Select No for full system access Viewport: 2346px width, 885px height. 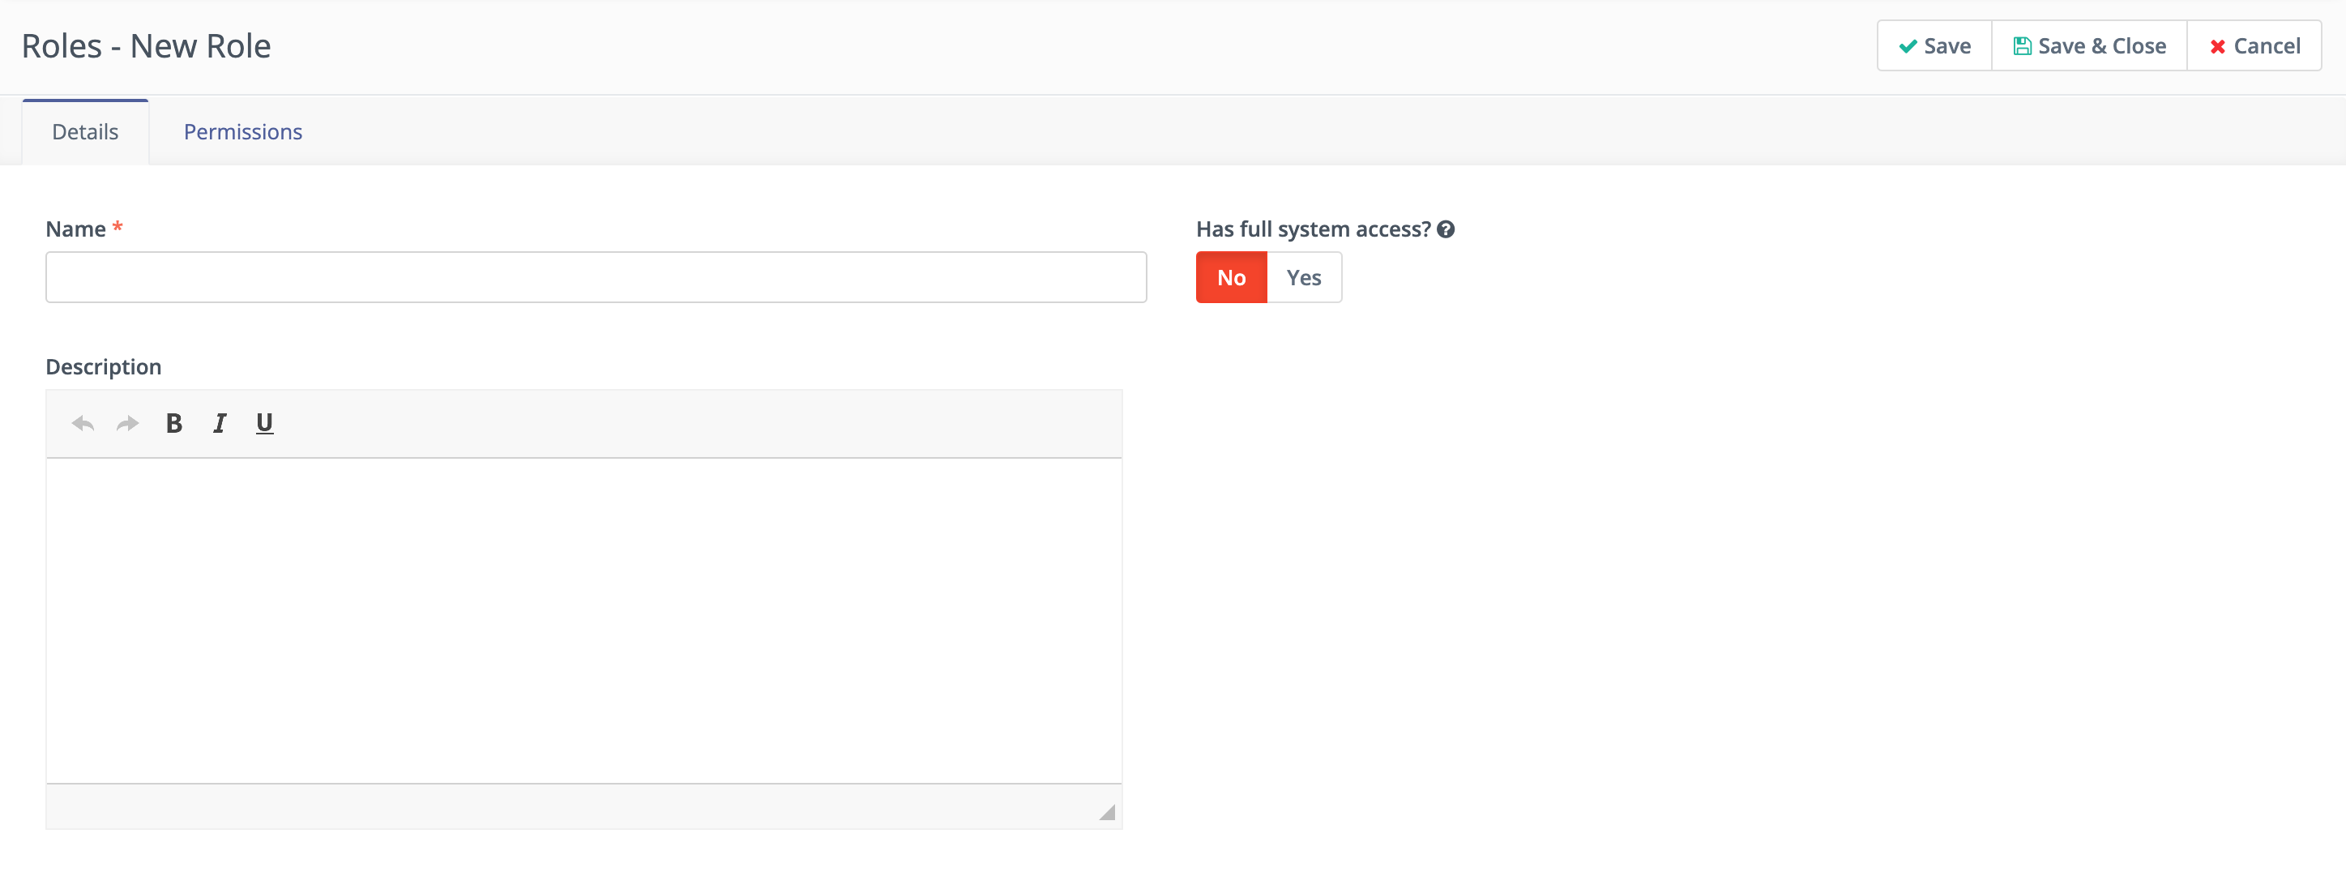pos(1230,278)
